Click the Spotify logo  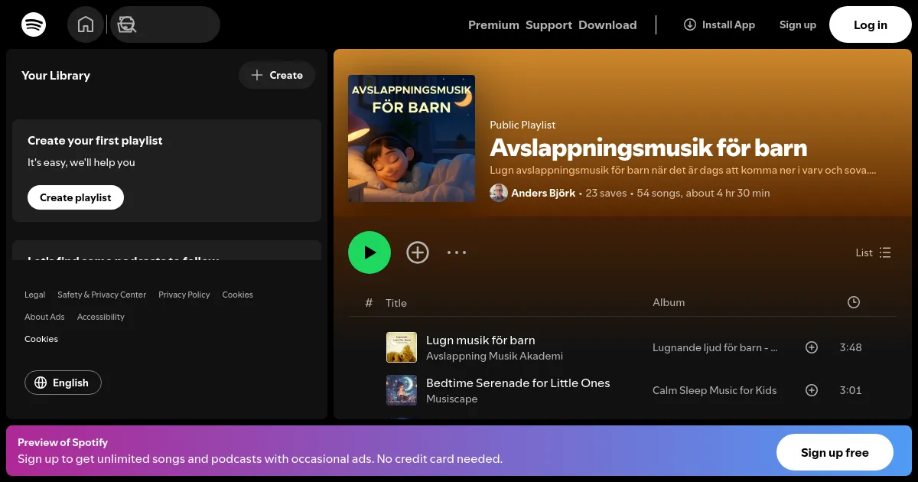tap(34, 24)
